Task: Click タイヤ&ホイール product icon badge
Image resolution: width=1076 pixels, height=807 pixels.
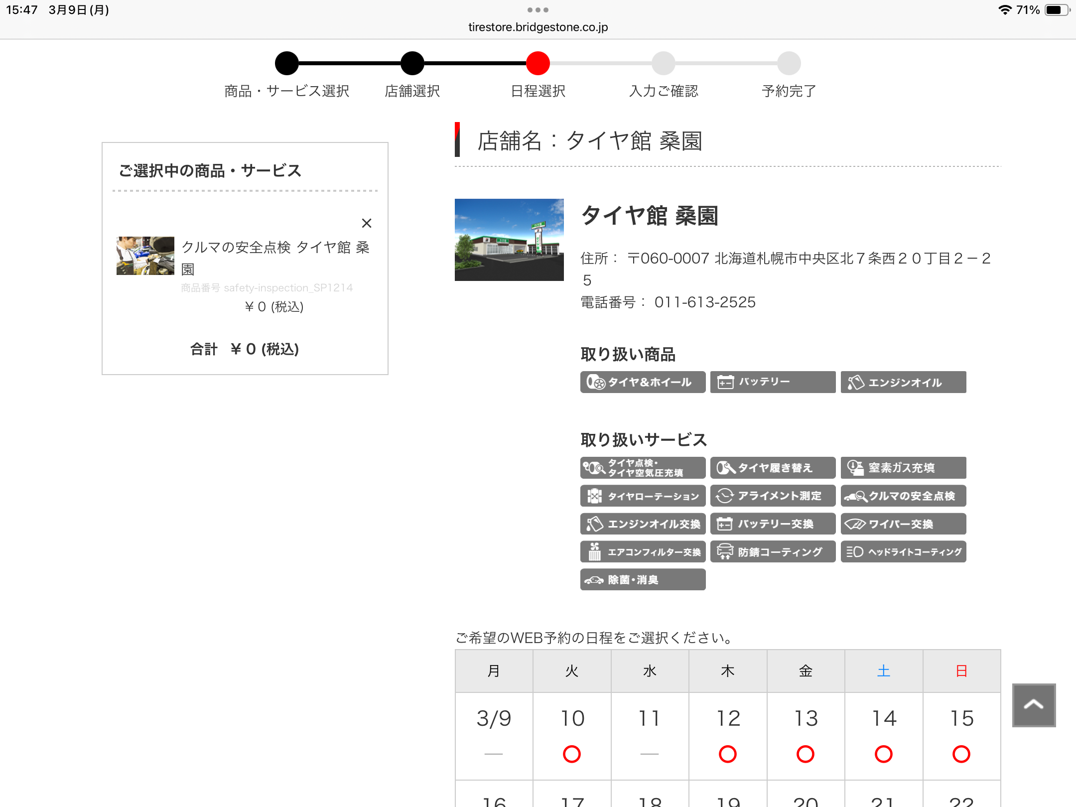Action: [x=643, y=382]
